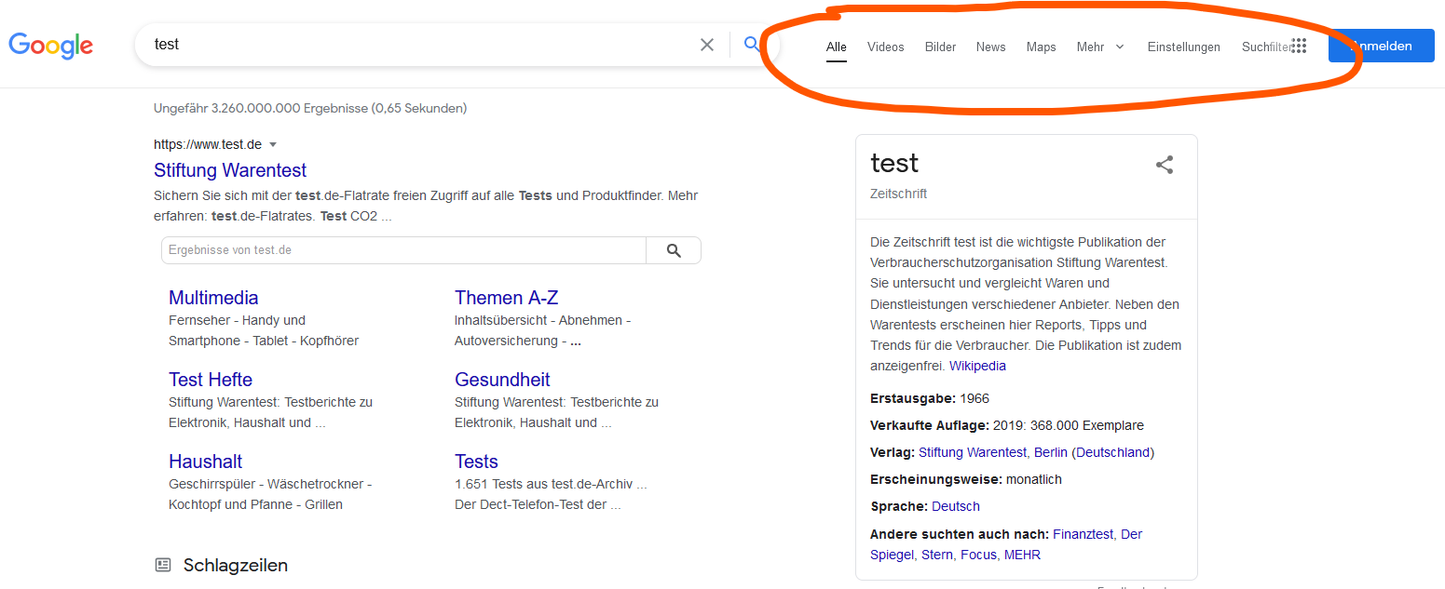Click the Deutsch link next to Sprache
Viewport: 1445px width, 589px height.
(956, 506)
